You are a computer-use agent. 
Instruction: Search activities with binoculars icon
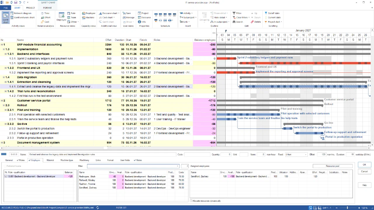click(238, 22)
